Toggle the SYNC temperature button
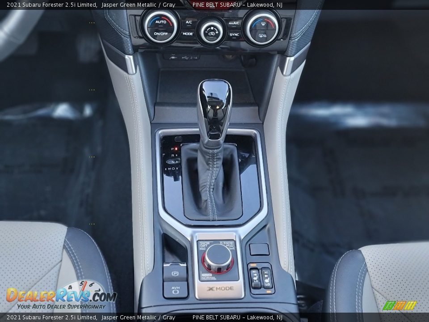 coord(234,34)
